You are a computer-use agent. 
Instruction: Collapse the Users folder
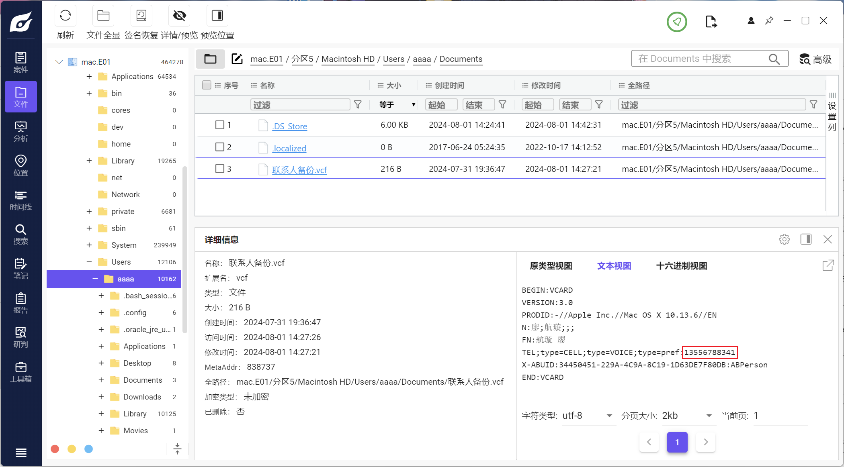pyautogui.click(x=89, y=262)
